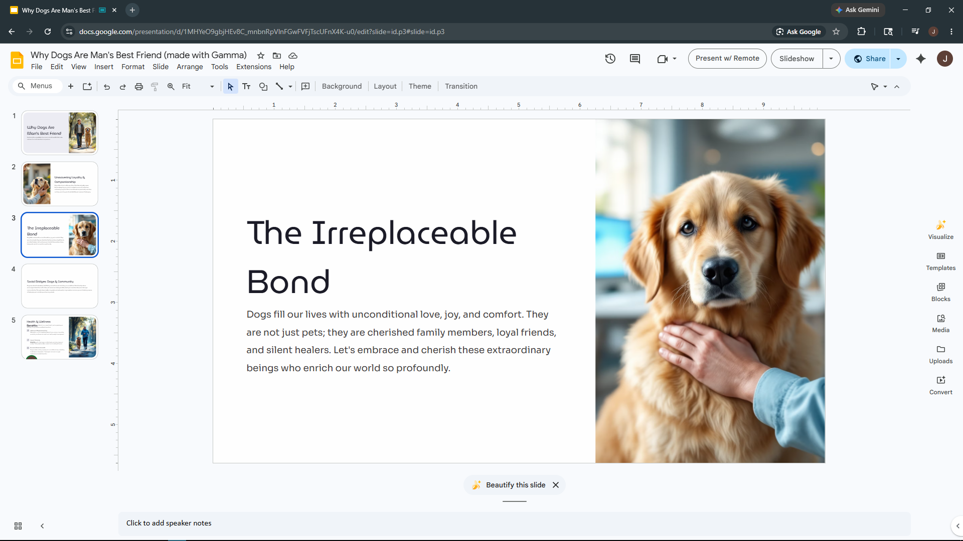Open Media in side panel
This screenshot has width=963, height=541.
(941, 324)
